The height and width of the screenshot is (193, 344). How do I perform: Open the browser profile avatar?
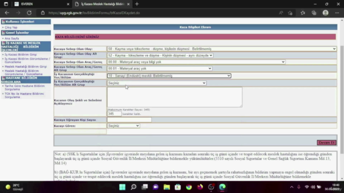tap(326, 13)
